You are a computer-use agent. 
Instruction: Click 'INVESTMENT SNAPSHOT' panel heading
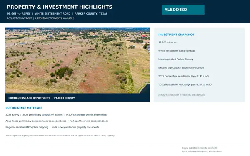pos(176,35)
